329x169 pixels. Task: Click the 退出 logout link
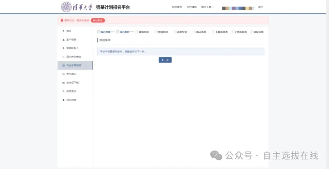pos(260,7)
